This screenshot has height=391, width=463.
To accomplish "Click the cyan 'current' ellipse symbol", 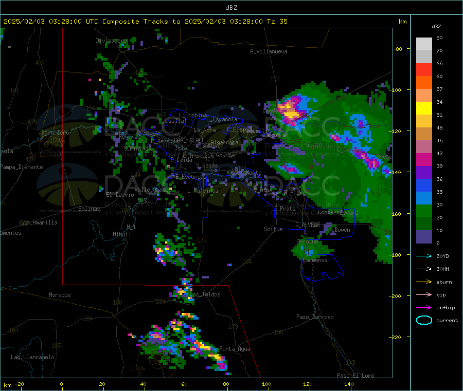I will coord(424,320).
